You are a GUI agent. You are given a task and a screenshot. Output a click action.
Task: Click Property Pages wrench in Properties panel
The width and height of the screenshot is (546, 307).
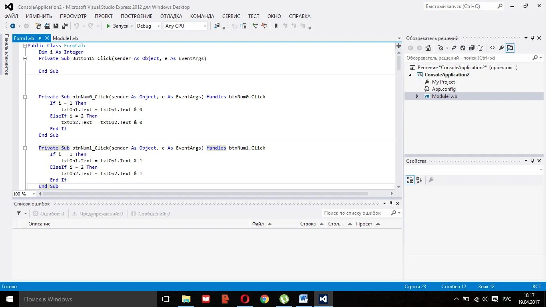click(x=431, y=180)
